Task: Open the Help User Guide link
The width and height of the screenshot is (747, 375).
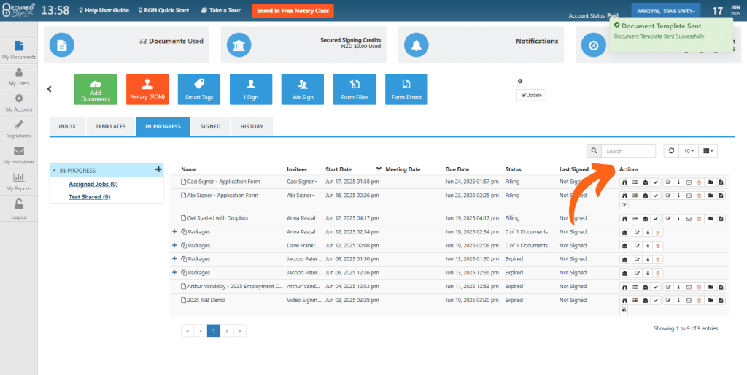Action: (x=104, y=10)
